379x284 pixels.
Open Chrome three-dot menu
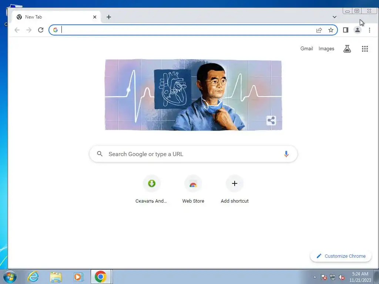coord(369,30)
